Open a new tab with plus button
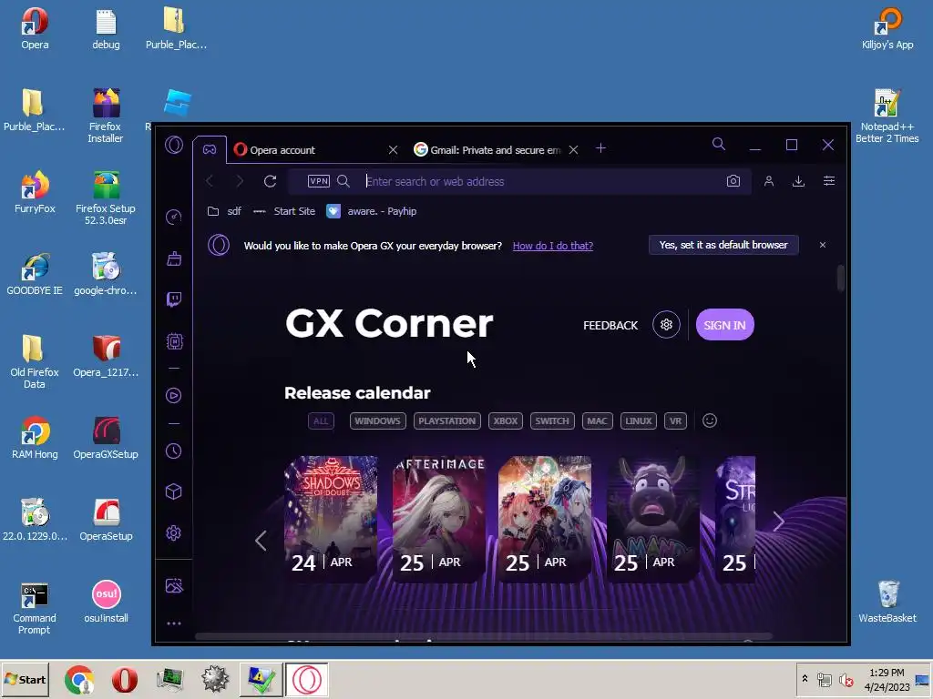Screen dimensions: 933x699 pos(601,148)
